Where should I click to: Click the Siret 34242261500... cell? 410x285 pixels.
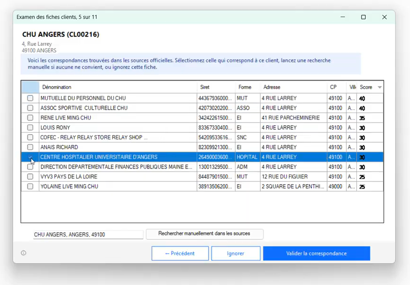coord(216,118)
